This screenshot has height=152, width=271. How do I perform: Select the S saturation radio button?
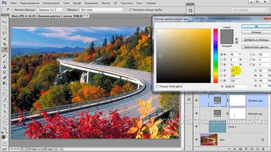pyautogui.click(x=221, y=60)
